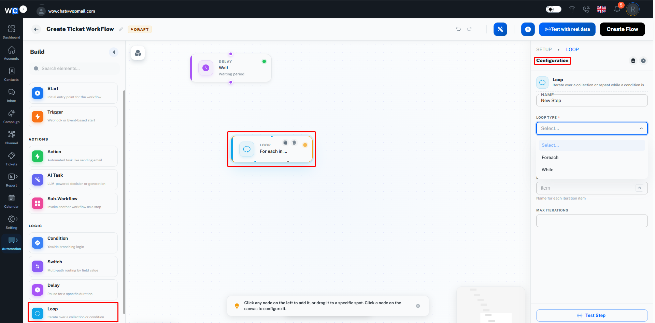Open Tickets section
This screenshot has height=323, width=655.
[x=11, y=159]
